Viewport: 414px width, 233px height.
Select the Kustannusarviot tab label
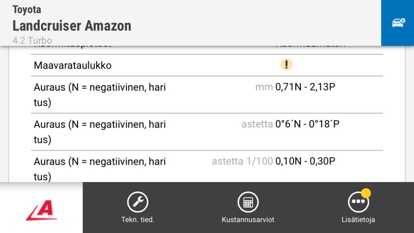pyautogui.click(x=248, y=220)
